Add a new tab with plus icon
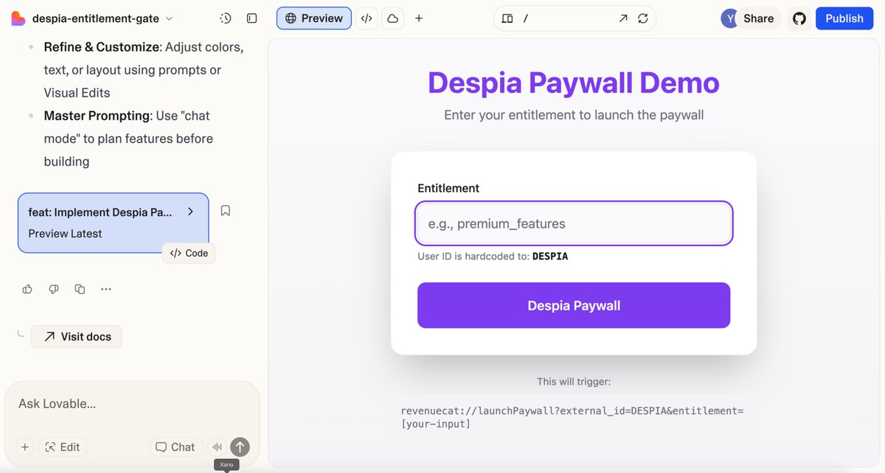This screenshot has height=473, width=885. pos(419,18)
